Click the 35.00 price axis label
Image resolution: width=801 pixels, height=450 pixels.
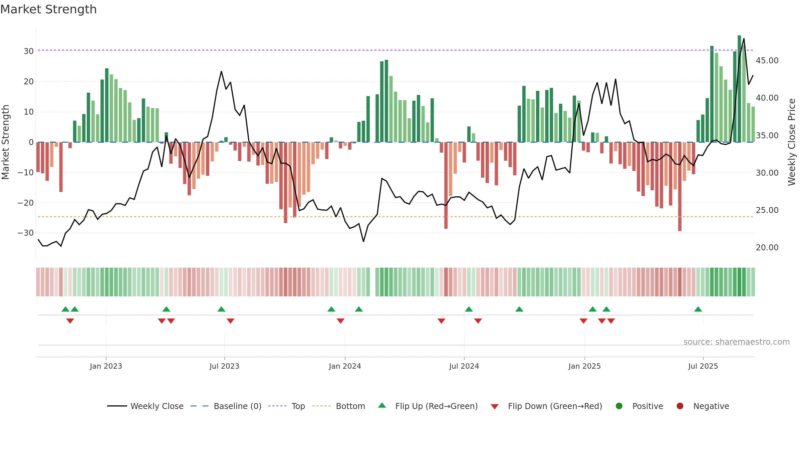tap(767, 135)
